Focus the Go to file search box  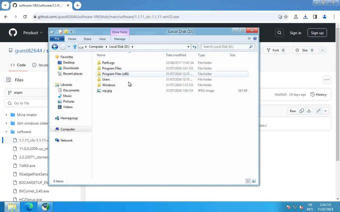[26, 103]
